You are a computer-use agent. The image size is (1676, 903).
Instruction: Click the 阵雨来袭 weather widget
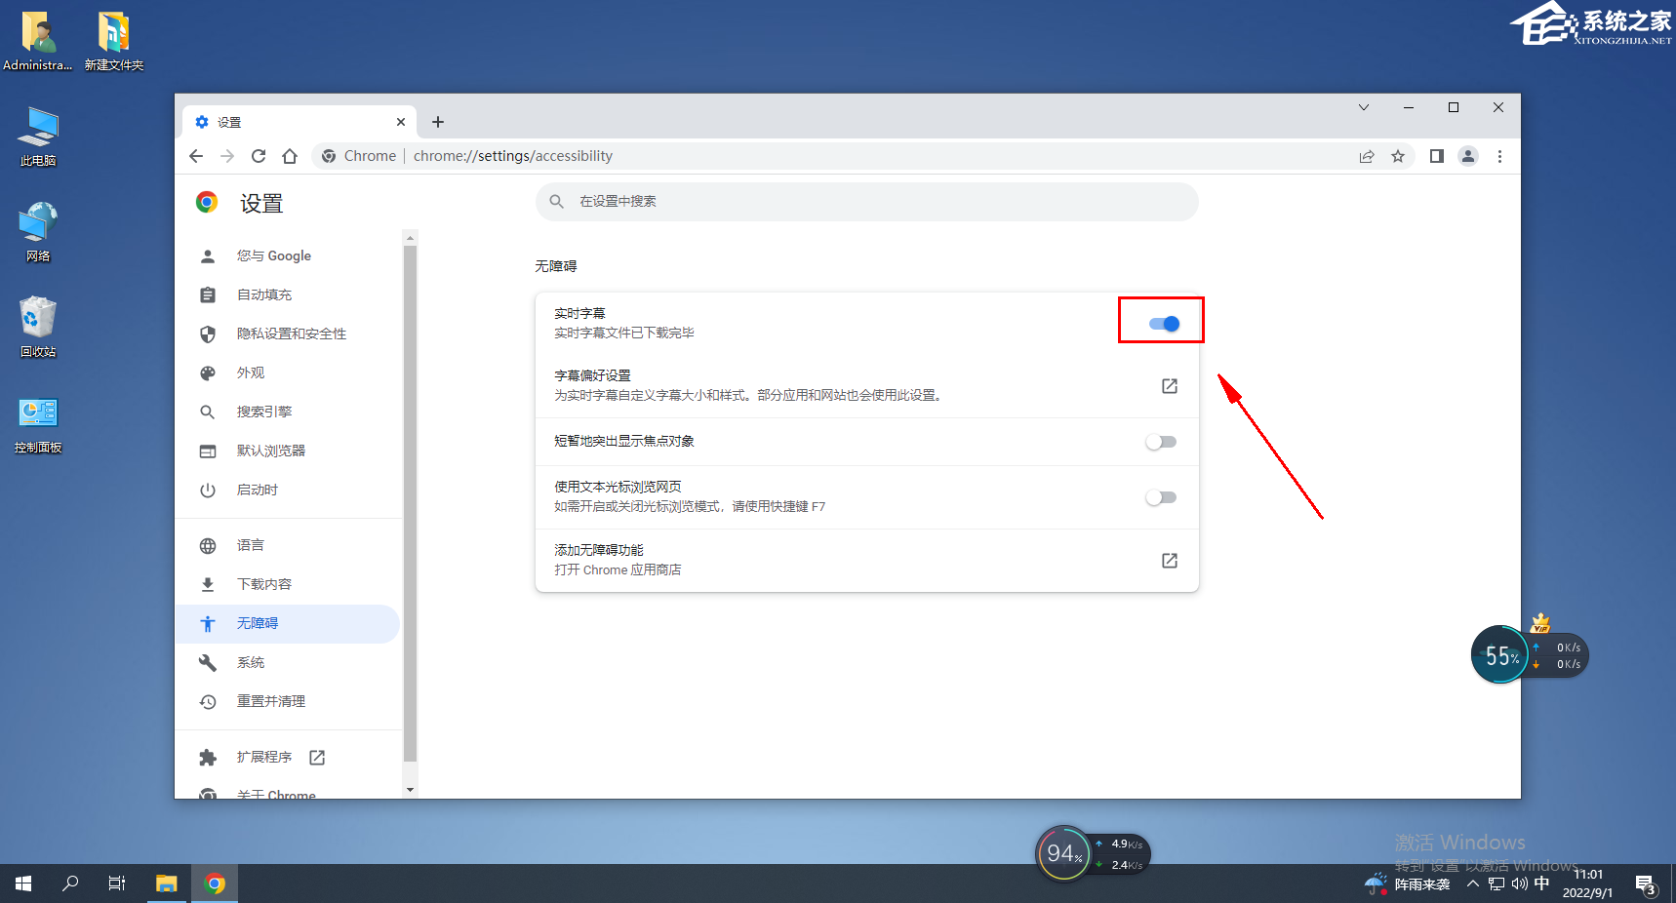(1408, 884)
